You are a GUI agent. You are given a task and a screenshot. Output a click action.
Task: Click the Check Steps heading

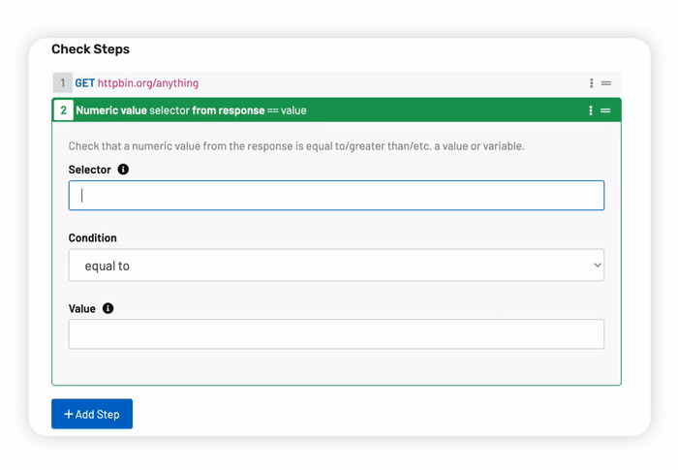[x=90, y=49]
